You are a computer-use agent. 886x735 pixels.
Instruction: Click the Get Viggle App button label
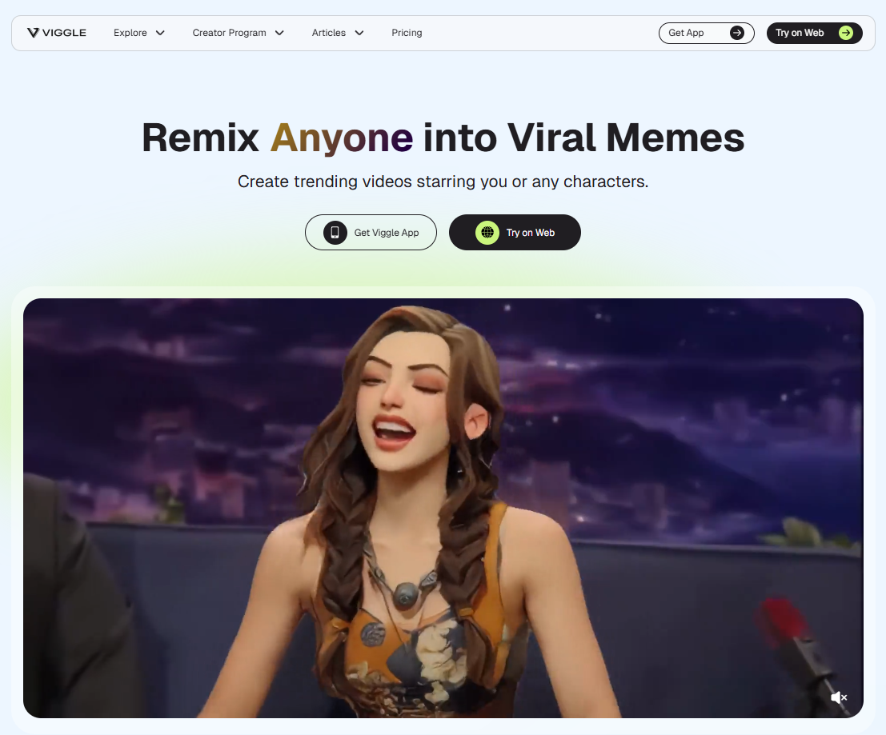[x=387, y=233]
